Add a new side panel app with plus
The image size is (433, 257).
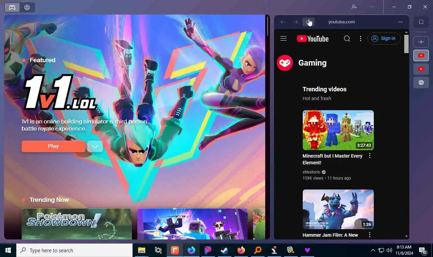421,42
